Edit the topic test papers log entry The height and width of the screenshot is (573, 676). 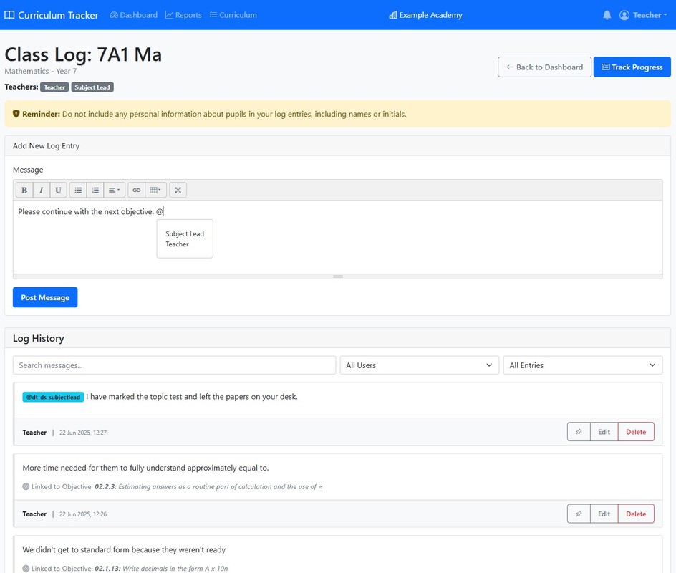tap(604, 432)
